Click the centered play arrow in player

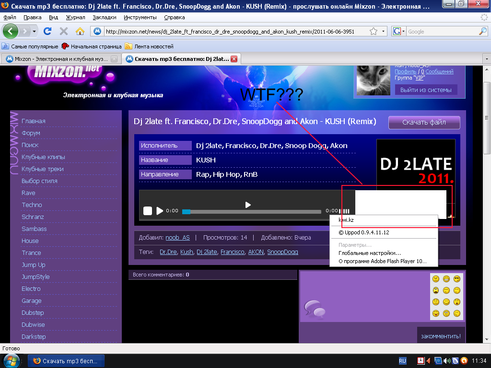[x=248, y=205]
